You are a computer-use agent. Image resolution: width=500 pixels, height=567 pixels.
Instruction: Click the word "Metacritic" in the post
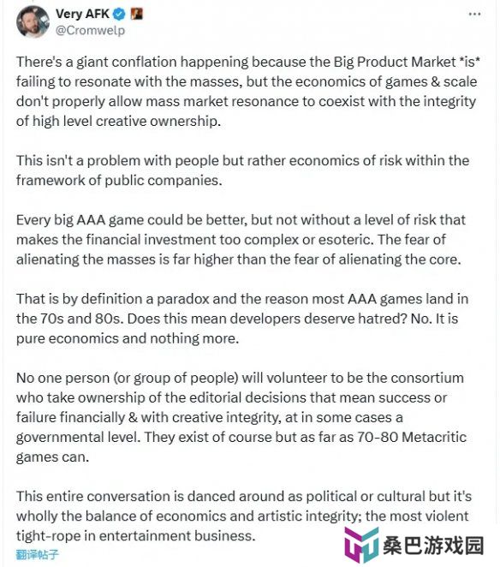coord(434,437)
